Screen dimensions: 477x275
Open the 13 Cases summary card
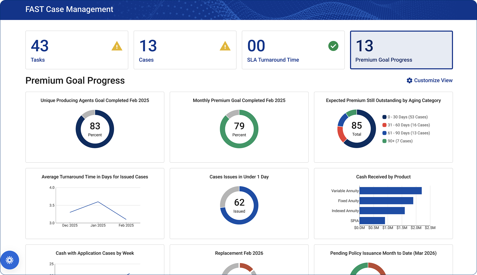pyautogui.click(x=185, y=50)
